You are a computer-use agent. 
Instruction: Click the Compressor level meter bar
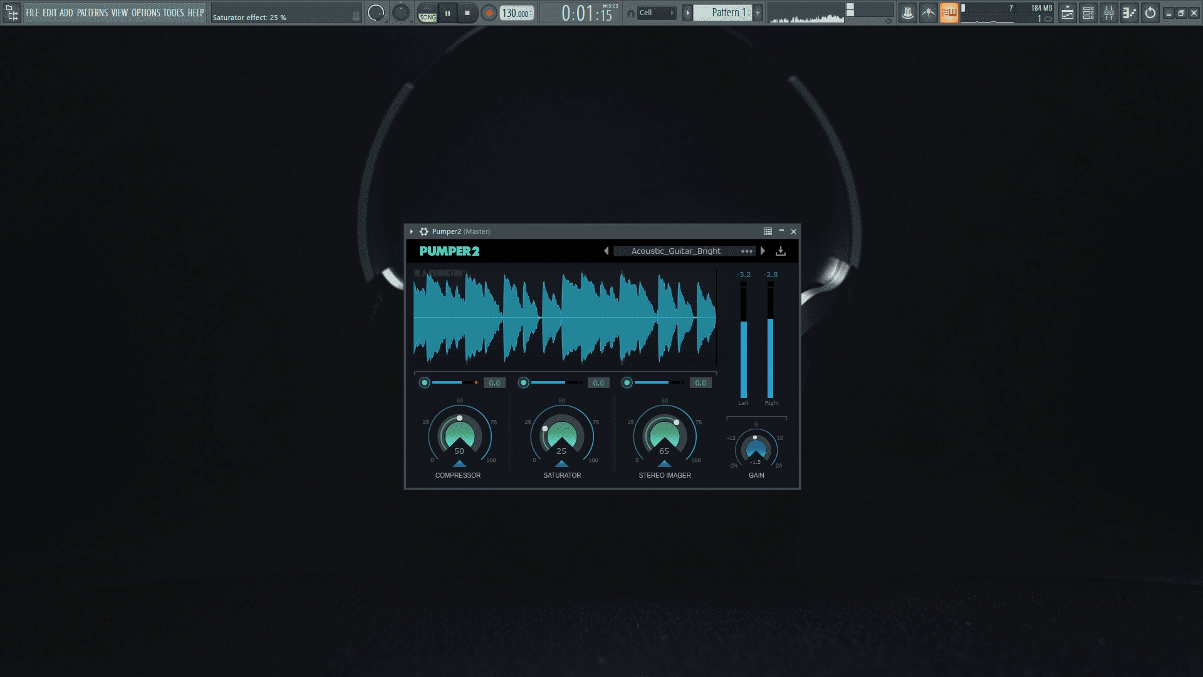tap(455, 382)
